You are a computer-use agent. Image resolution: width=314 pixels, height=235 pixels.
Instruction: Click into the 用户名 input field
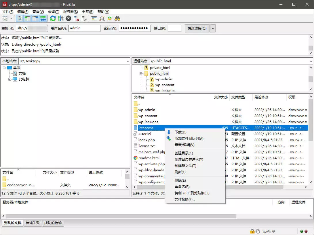point(84,28)
